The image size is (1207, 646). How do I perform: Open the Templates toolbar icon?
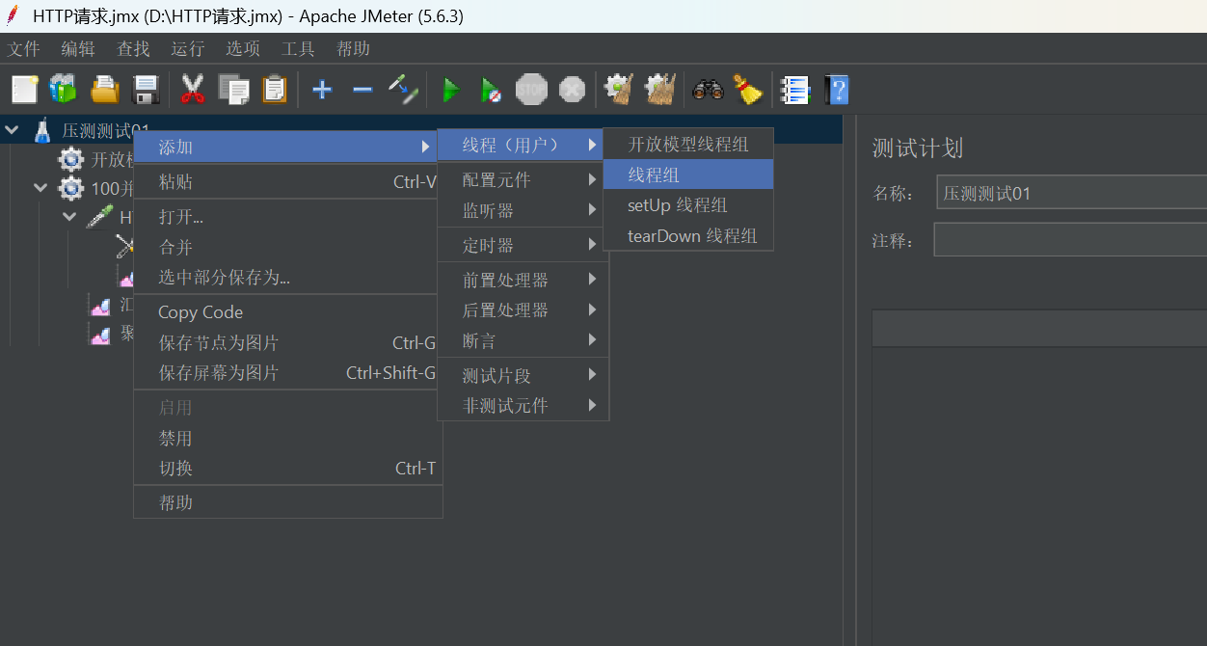click(64, 90)
